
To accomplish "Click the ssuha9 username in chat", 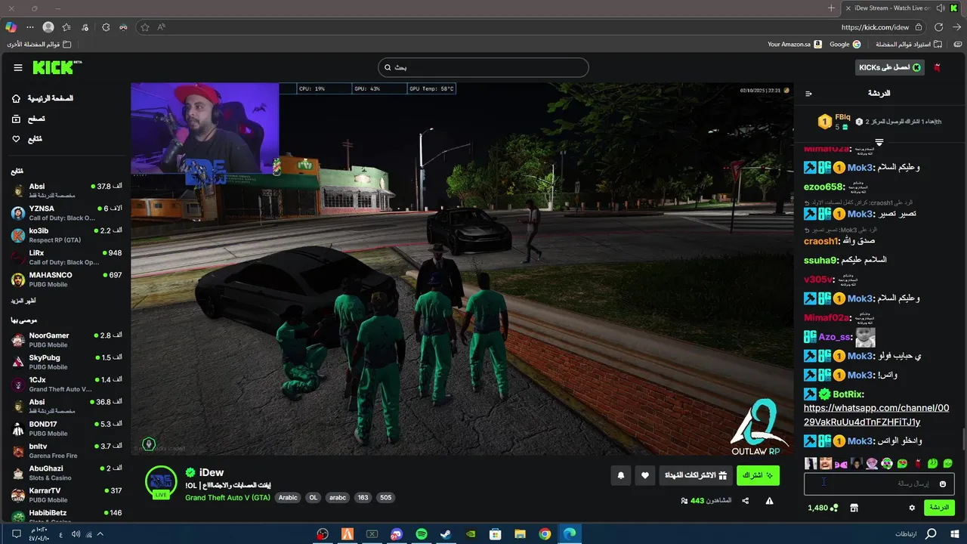I will [820, 260].
